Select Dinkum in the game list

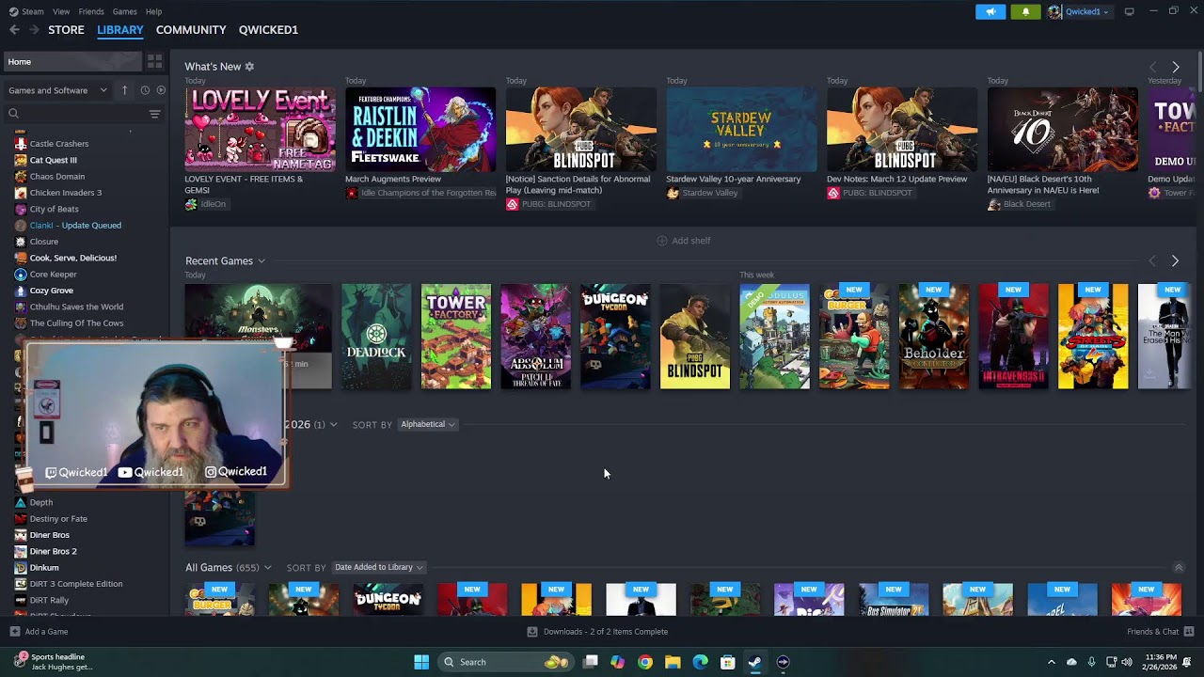coord(44,568)
